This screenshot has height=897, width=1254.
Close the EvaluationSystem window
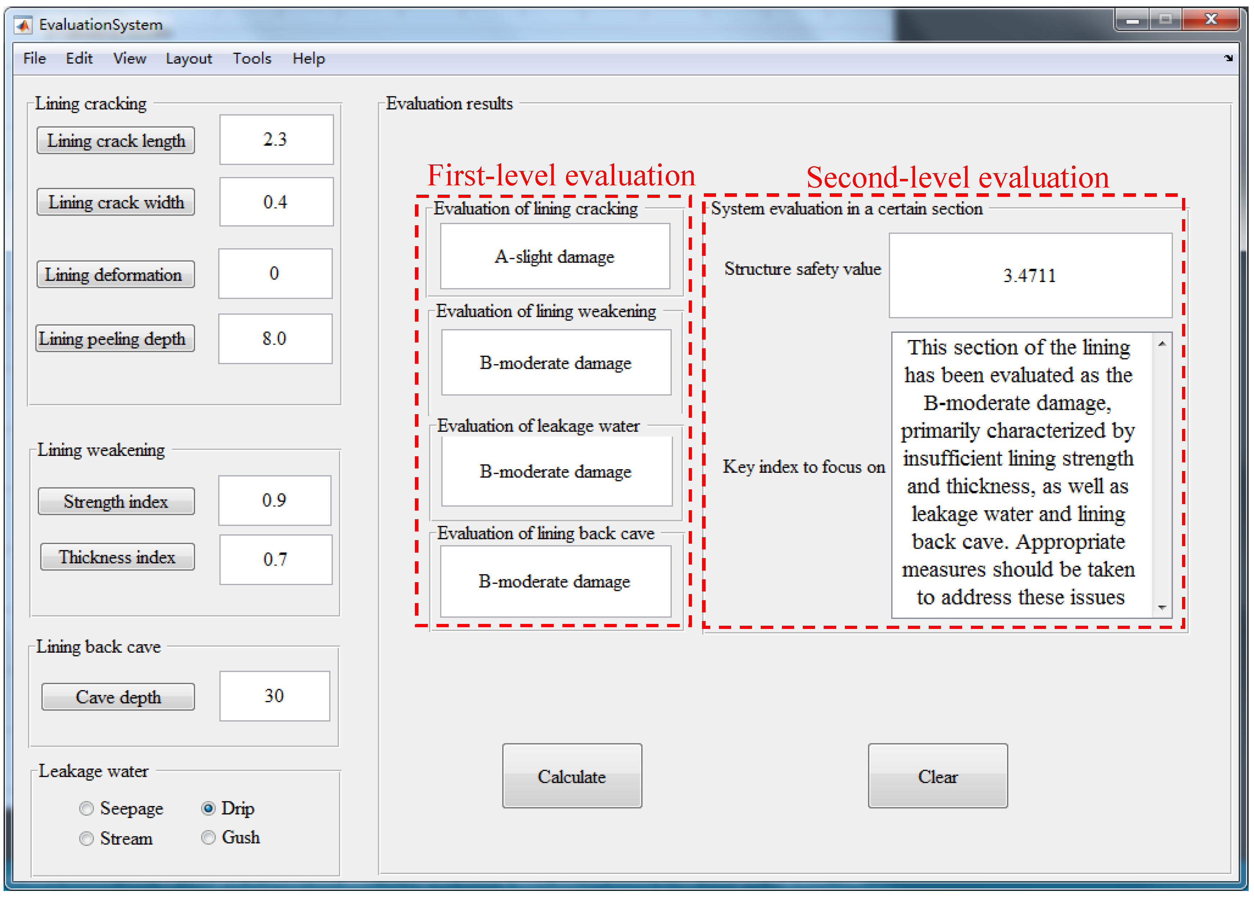(x=1210, y=21)
